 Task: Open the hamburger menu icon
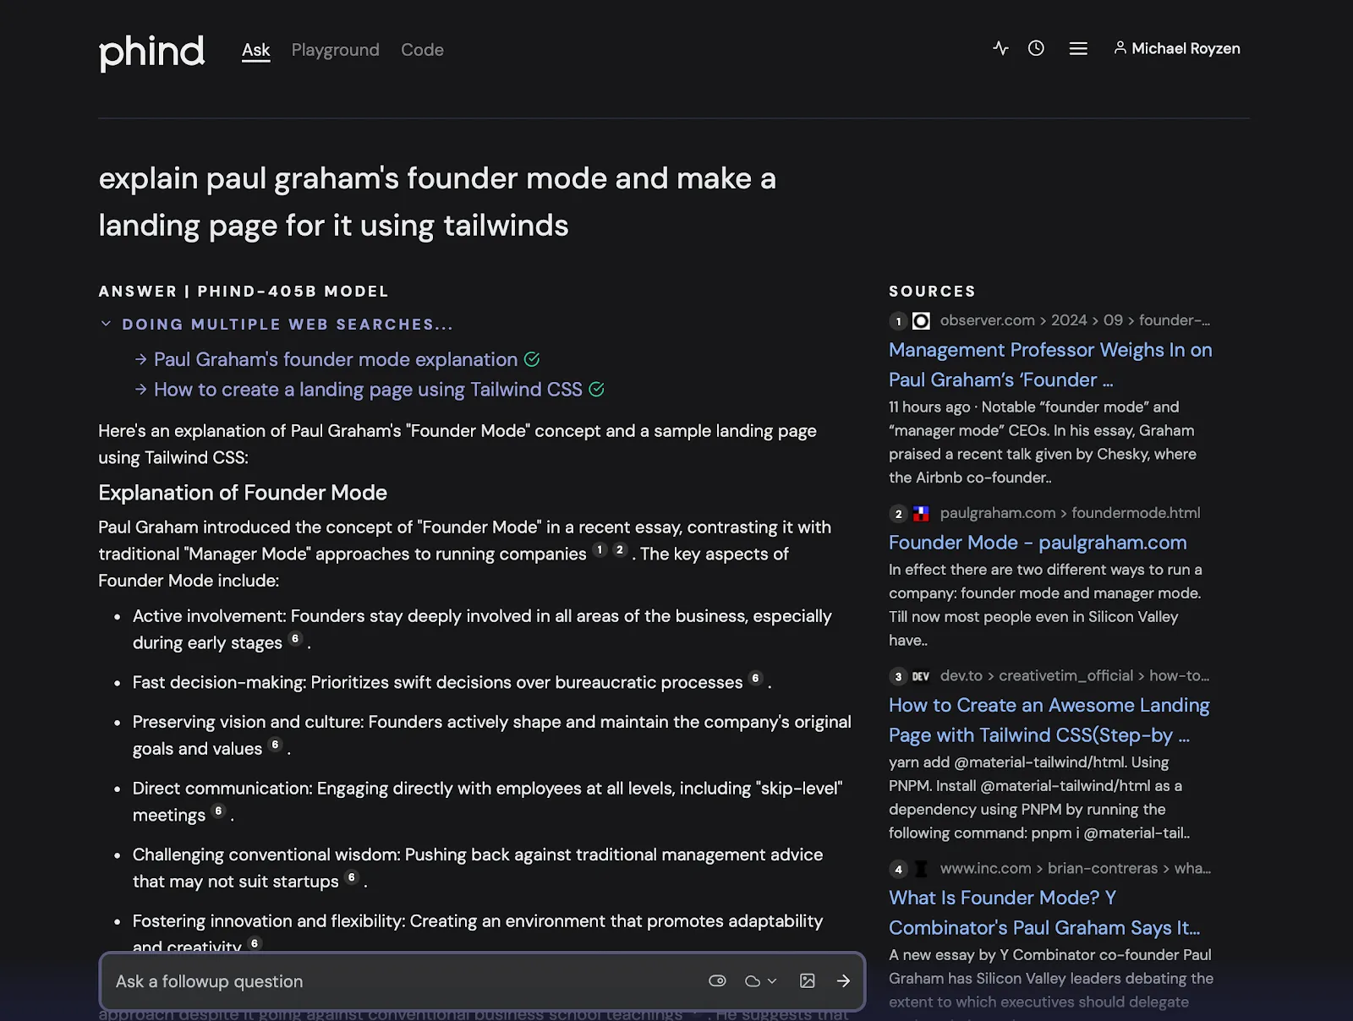(x=1078, y=49)
